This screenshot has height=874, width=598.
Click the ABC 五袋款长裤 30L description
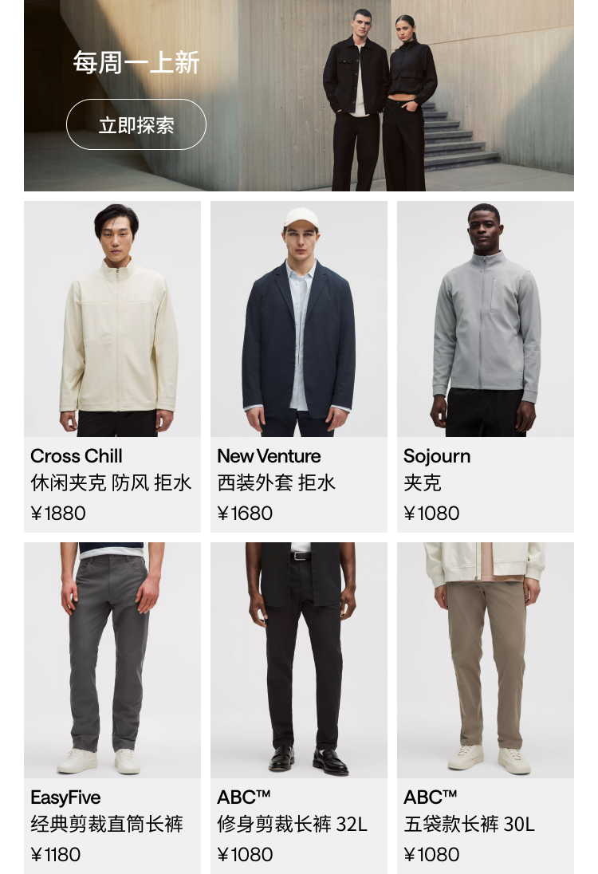(470, 824)
